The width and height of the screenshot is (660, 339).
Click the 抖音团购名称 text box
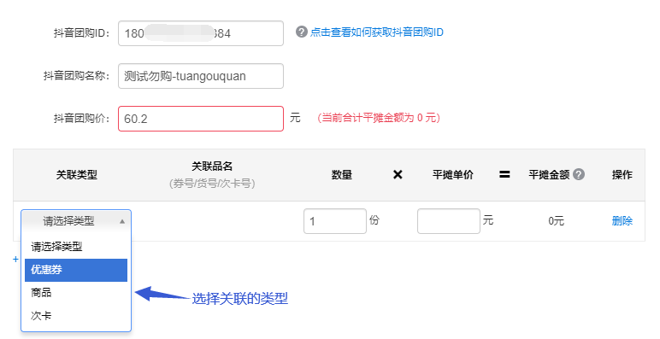click(x=201, y=76)
